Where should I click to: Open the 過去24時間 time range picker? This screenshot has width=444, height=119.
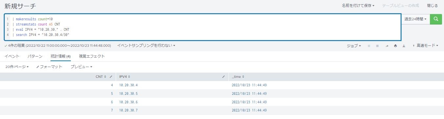[x=415, y=19]
